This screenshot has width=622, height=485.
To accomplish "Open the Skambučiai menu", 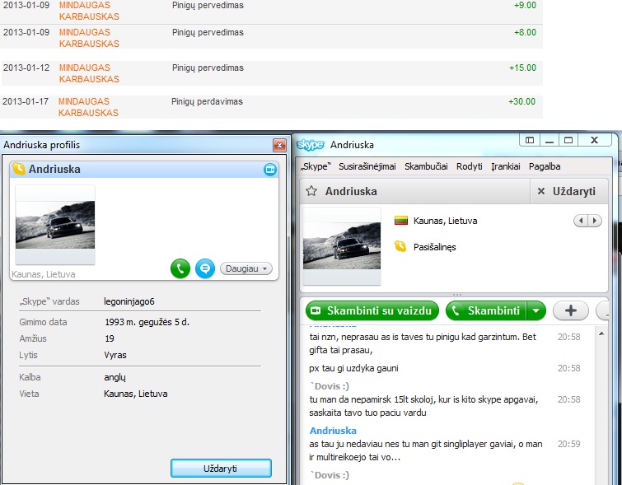I will [426, 166].
